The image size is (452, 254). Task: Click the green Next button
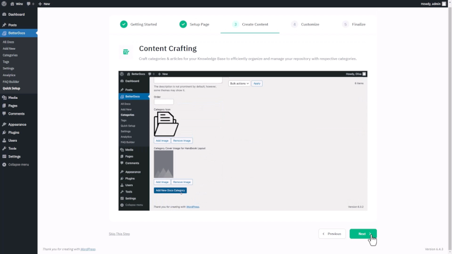pyautogui.click(x=363, y=234)
